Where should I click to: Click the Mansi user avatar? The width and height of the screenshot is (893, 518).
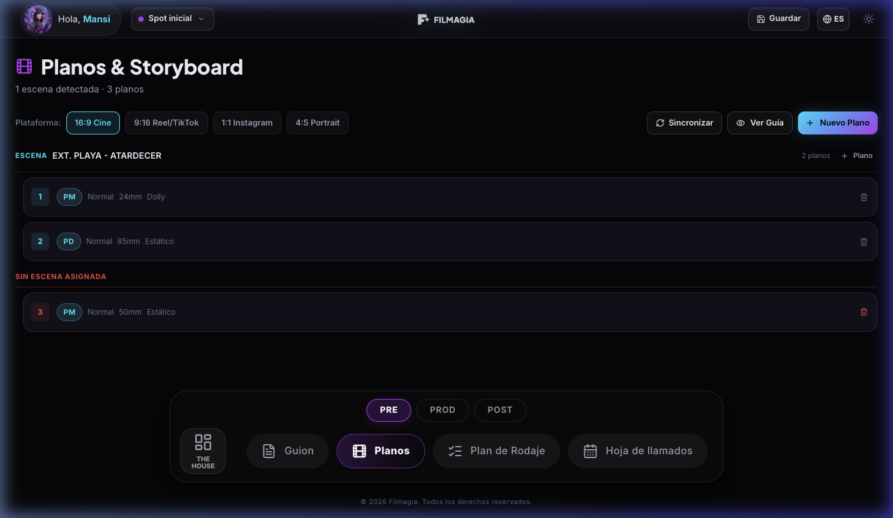pyautogui.click(x=37, y=18)
